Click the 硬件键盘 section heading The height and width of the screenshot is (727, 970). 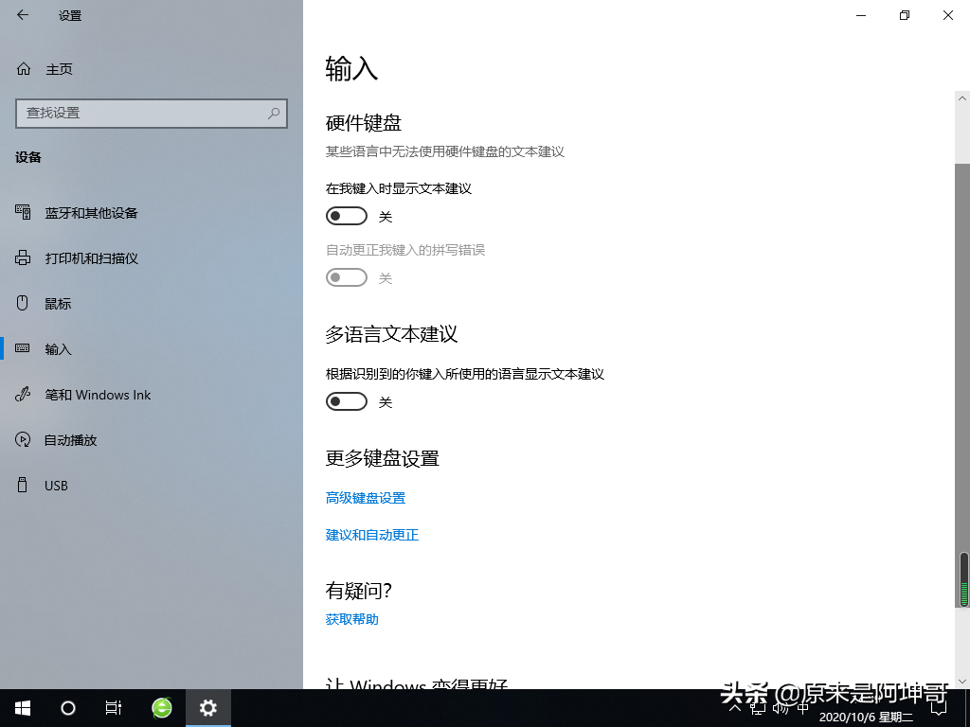364,123
